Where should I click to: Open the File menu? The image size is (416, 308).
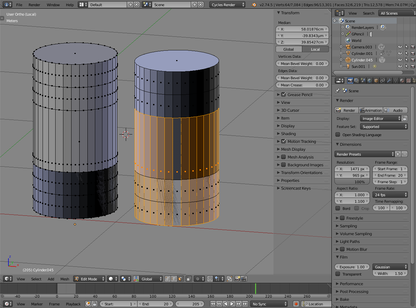click(19, 5)
